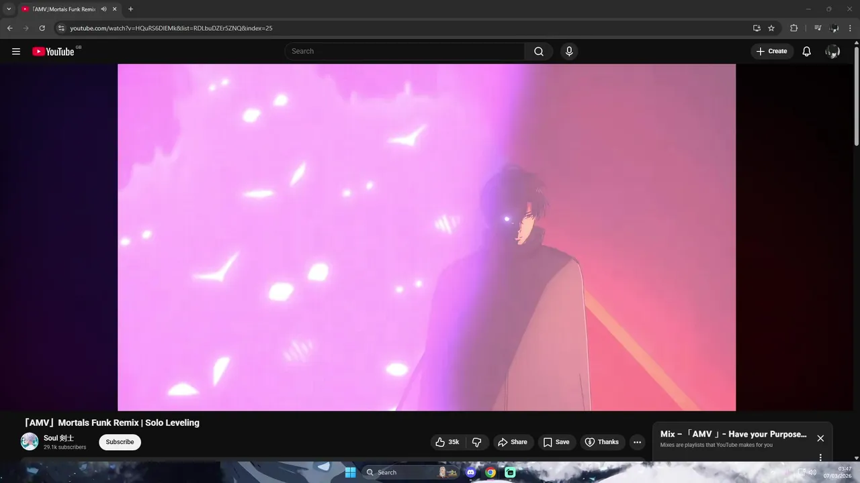Viewport: 860px width, 483px height.
Task: Open Chrome three-dot menu
Action: pyautogui.click(x=851, y=28)
